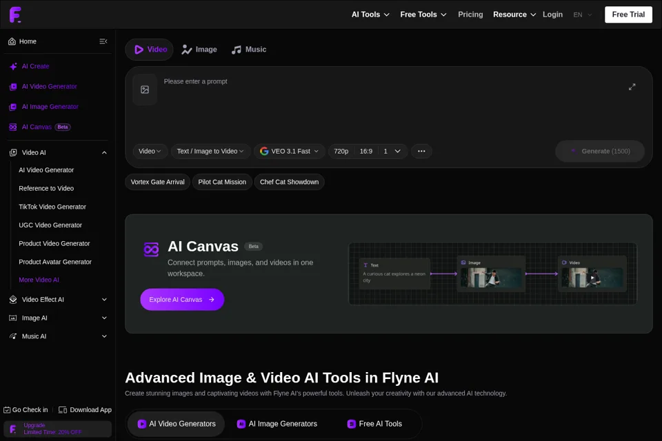Expand the Video Effect AI chevron

[x=104, y=300]
